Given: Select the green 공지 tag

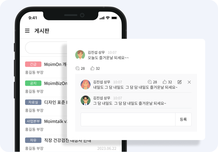Looking at the screenshot, I should point(33,83).
